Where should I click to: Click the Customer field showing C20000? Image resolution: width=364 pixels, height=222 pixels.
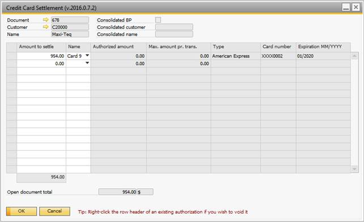click(70, 27)
